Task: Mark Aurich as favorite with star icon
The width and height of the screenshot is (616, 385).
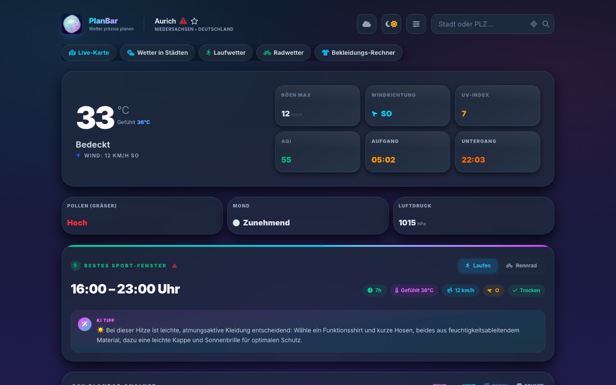Action: coord(194,21)
